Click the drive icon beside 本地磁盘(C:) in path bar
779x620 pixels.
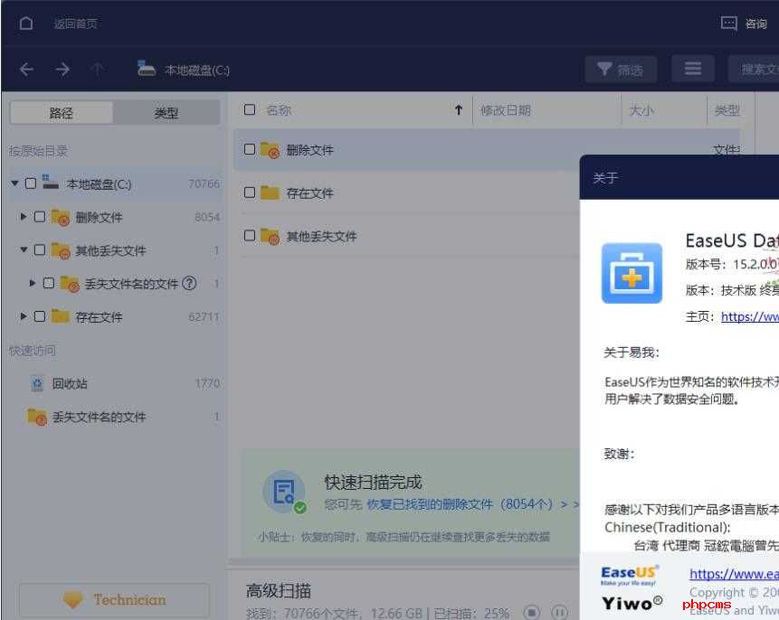pos(146,69)
